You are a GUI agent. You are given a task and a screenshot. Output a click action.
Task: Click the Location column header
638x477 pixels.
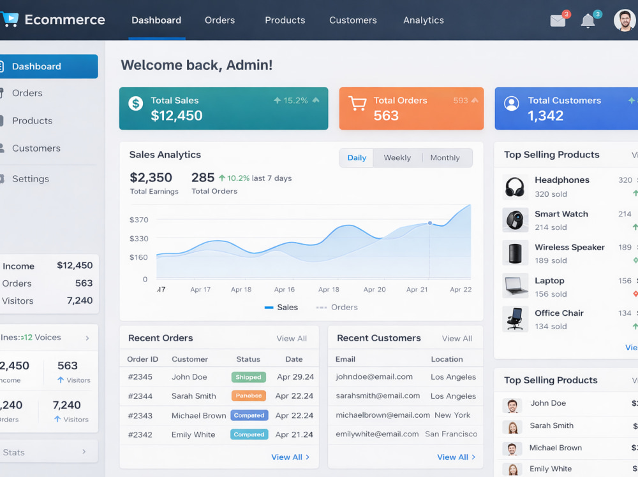click(447, 359)
